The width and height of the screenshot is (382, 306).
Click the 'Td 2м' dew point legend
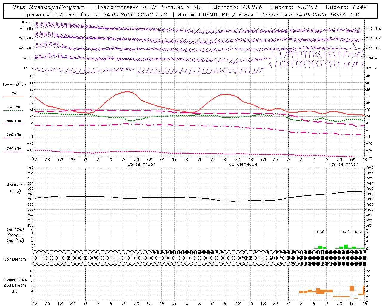click(14, 107)
